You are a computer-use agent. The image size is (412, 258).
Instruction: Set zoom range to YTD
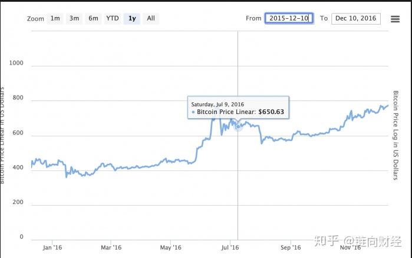pos(112,18)
